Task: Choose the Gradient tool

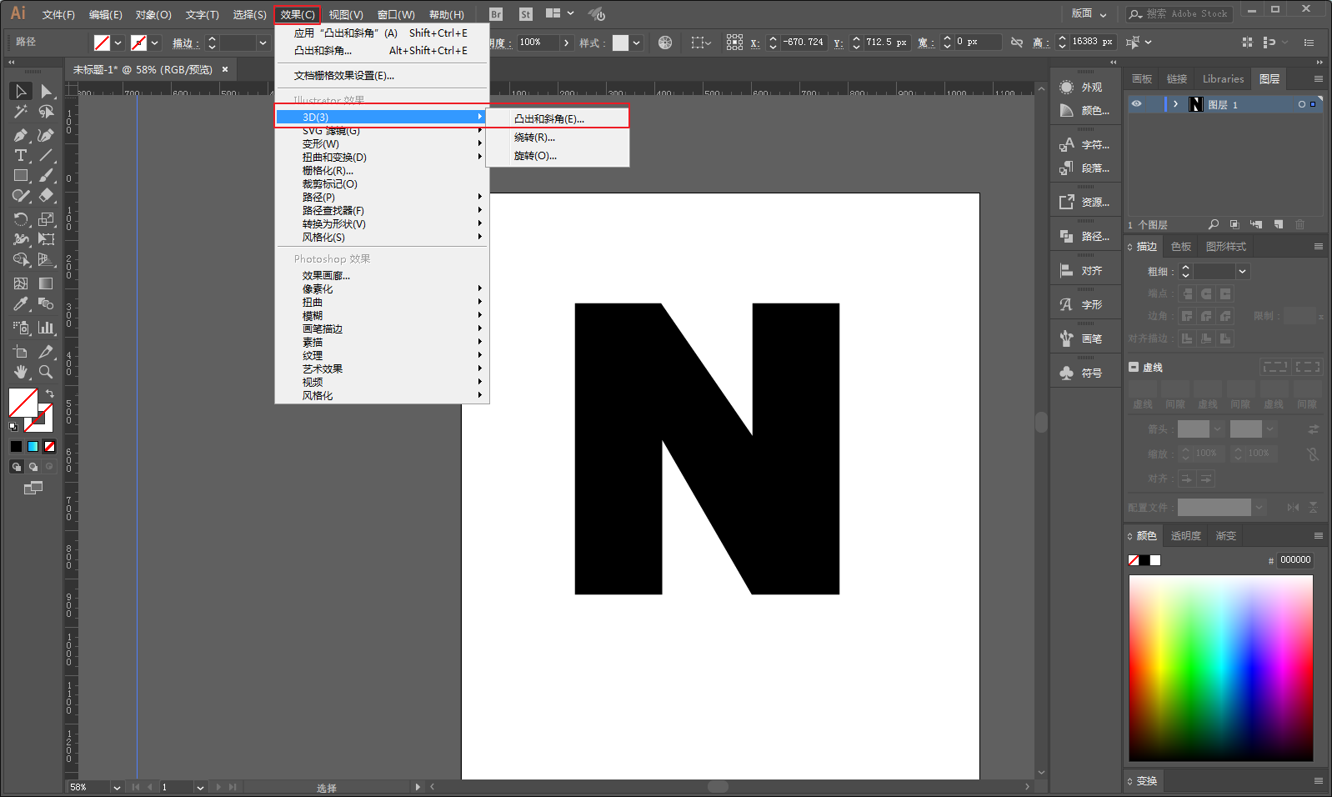Action: pyautogui.click(x=46, y=283)
